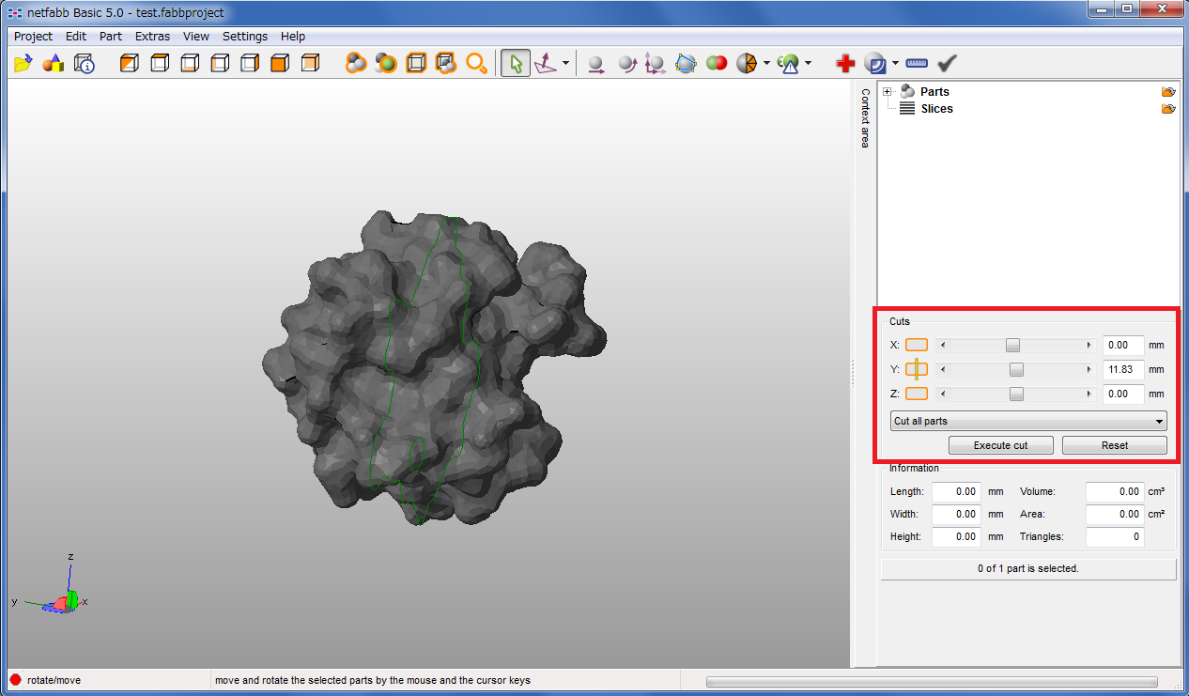Choose the solid orange cube view
1189x696 pixels.
click(280, 64)
